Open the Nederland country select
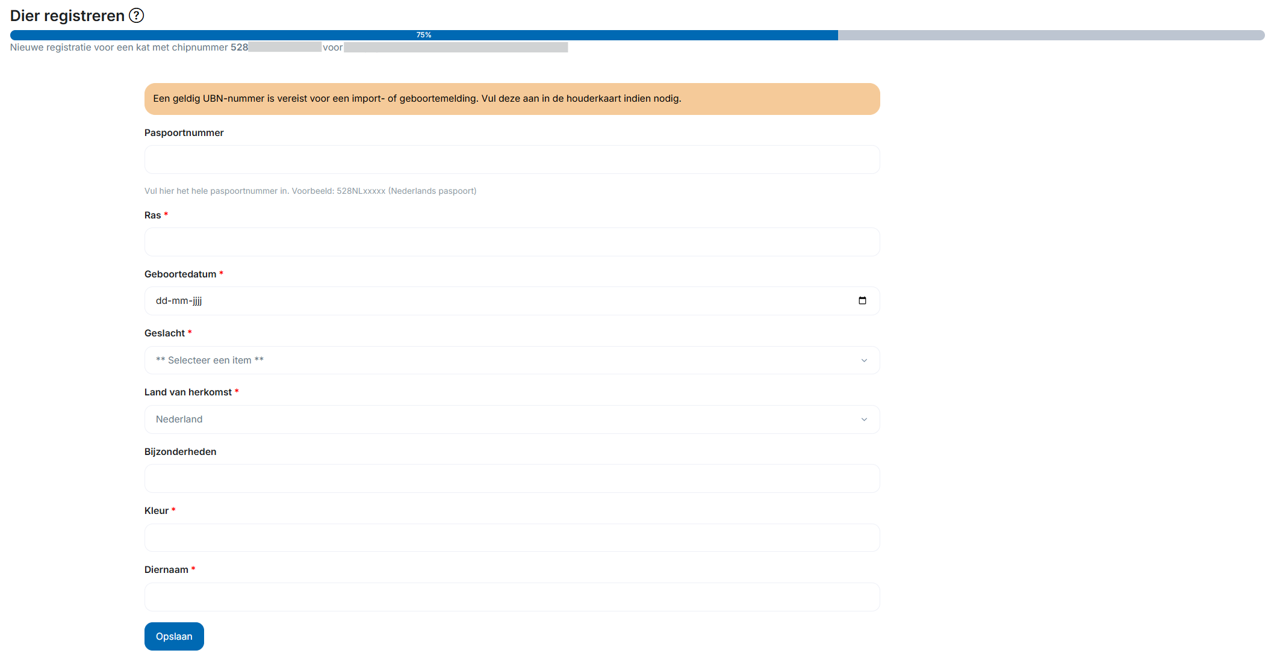1274x662 pixels. 482,419
